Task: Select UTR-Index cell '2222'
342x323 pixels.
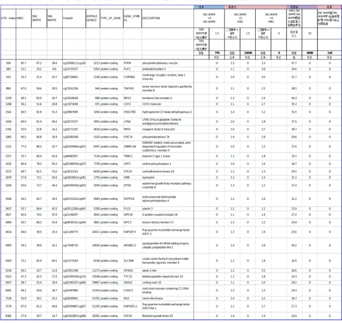Action: (x=8, y=147)
